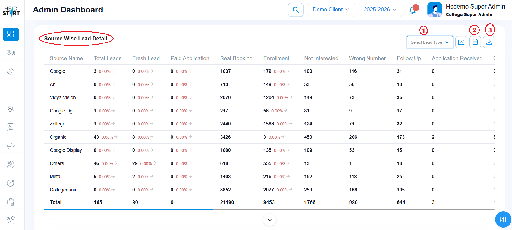Viewport: 512px width, 230px height.
Task: Open the notification bell
Action: (413, 10)
